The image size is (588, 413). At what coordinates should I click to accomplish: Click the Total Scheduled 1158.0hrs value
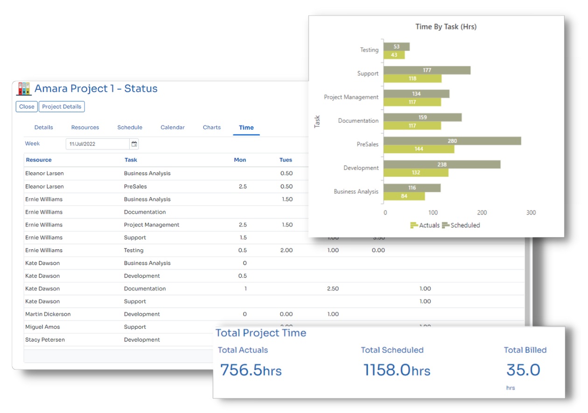point(397,370)
